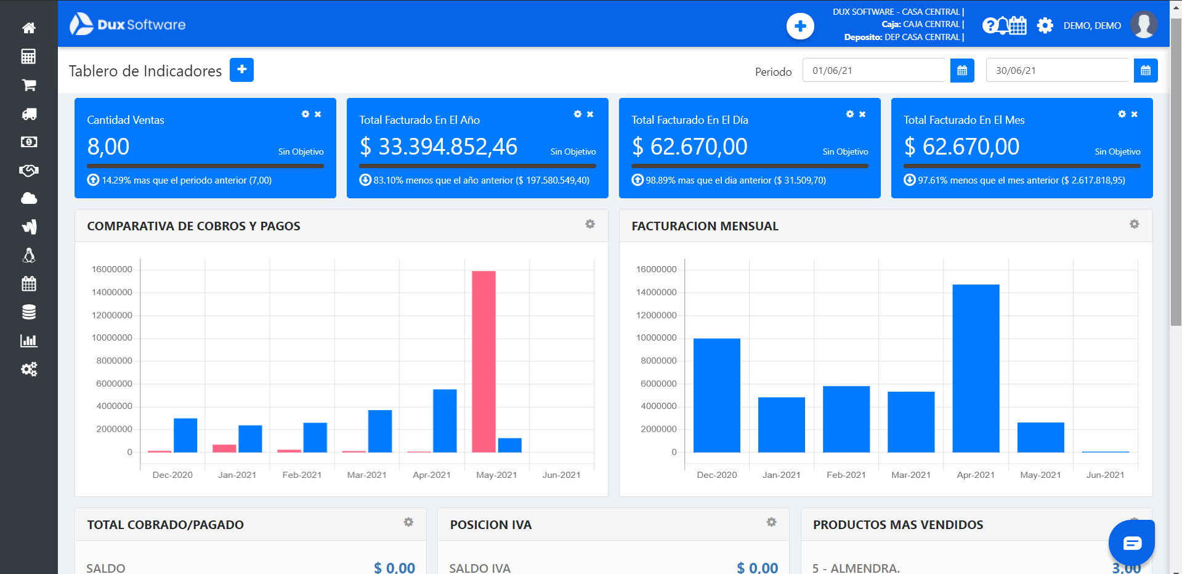
Task: Click the Cantidad Ventas value 8,00
Action: pos(108,147)
